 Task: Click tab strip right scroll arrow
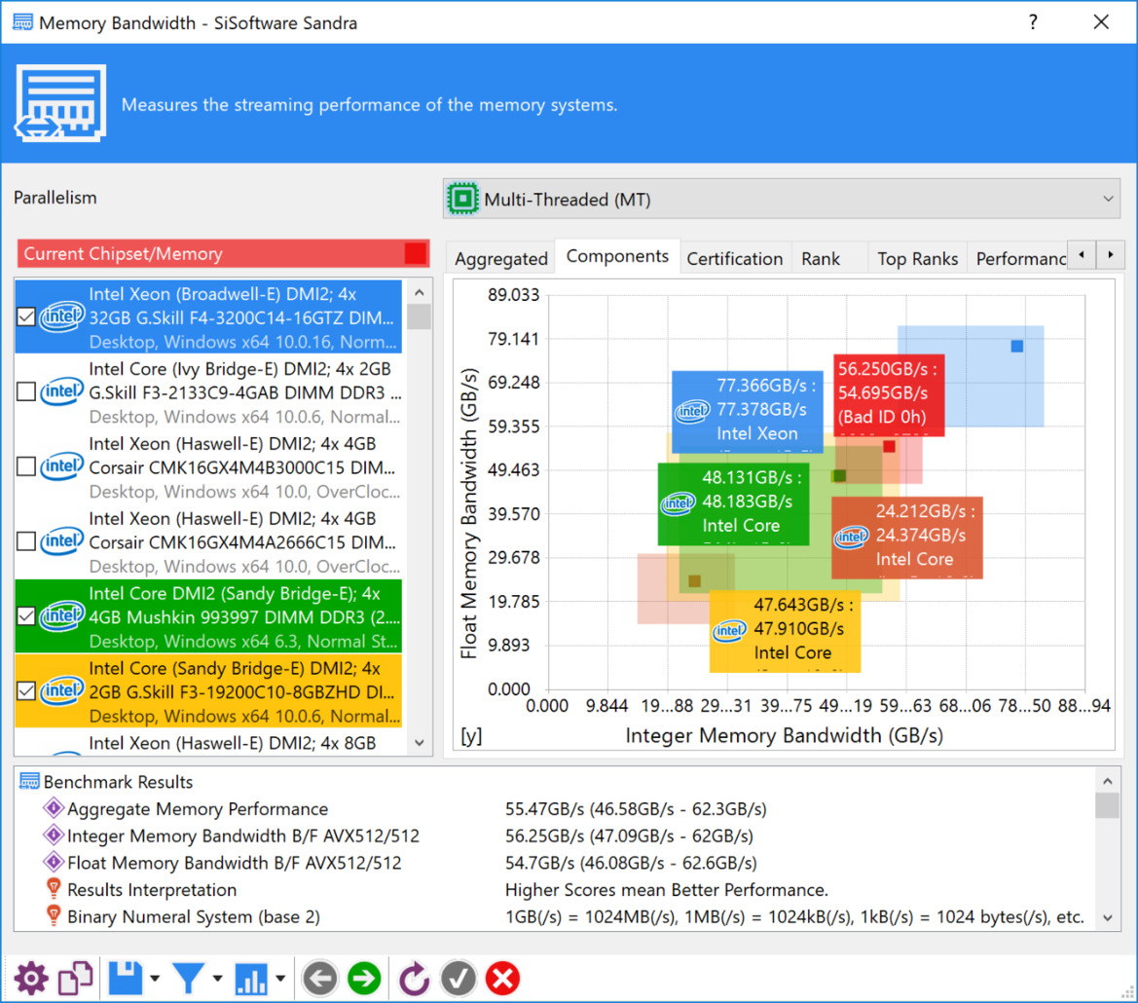point(1111,255)
